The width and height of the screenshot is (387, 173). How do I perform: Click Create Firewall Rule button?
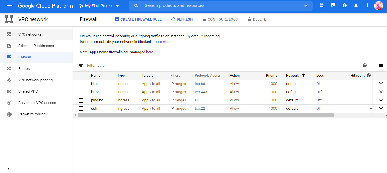[x=138, y=19]
